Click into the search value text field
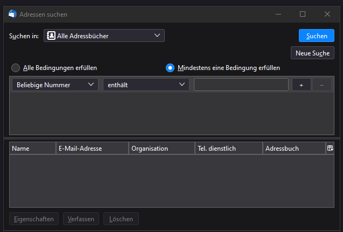This screenshot has width=343, height=232. (241, 85)
